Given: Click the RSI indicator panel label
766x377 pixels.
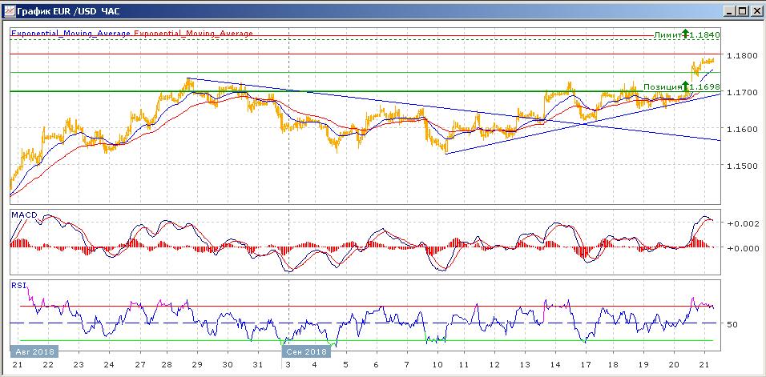Looking at the screenshot, I should tap(18, 284).
